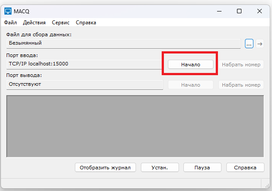272x191 pixels.
Task: Click the Справка button at the bottom
Action: 245,168
